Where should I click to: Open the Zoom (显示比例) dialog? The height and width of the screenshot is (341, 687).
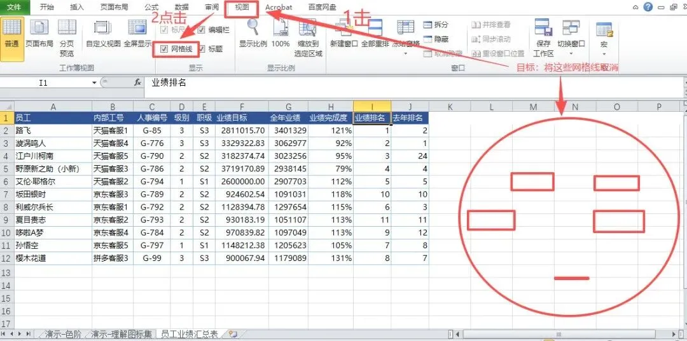pyautogui.click(x=253, y=35)
